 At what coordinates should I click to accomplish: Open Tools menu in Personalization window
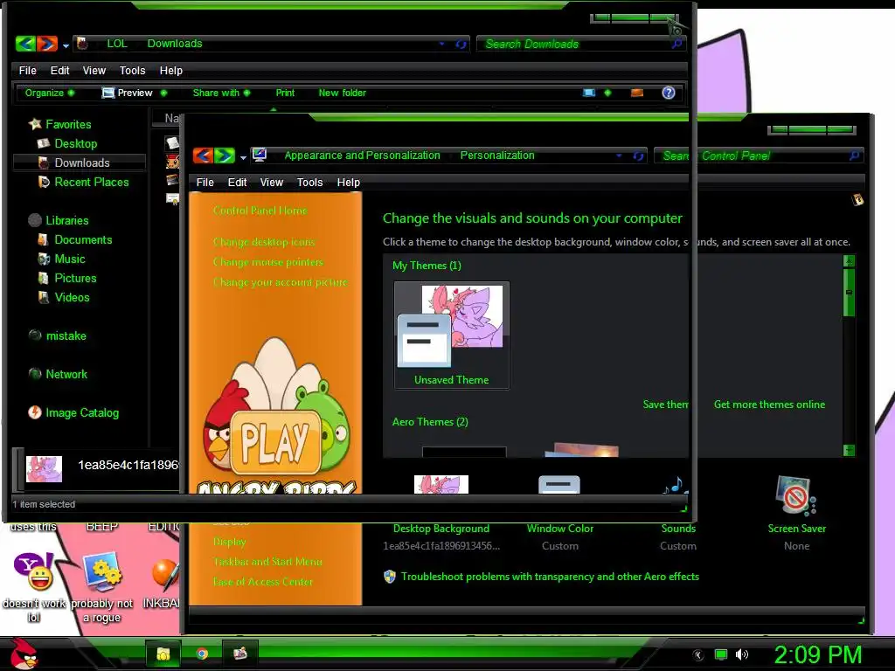[310, 182]
